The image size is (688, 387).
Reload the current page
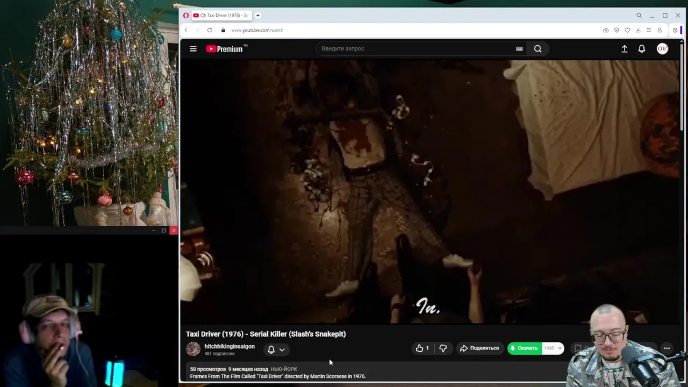(x=210, y=30)
